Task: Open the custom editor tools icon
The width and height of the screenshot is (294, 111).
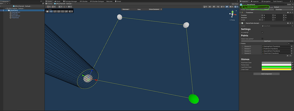Action: click(x=70, y=11)
